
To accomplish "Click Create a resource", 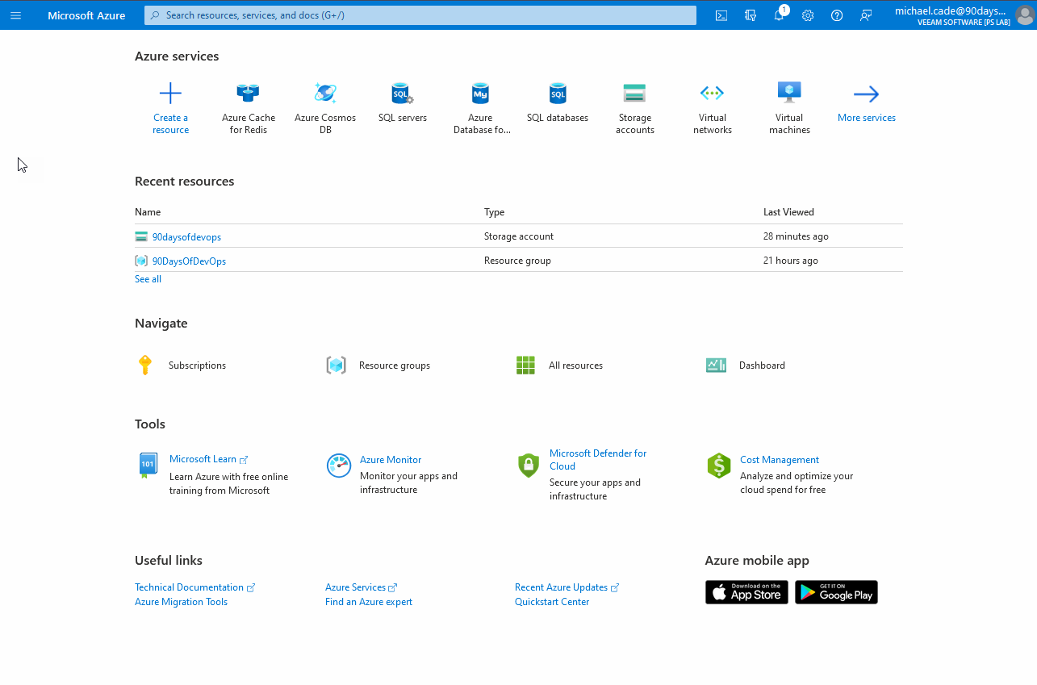I will click(170, 105).
